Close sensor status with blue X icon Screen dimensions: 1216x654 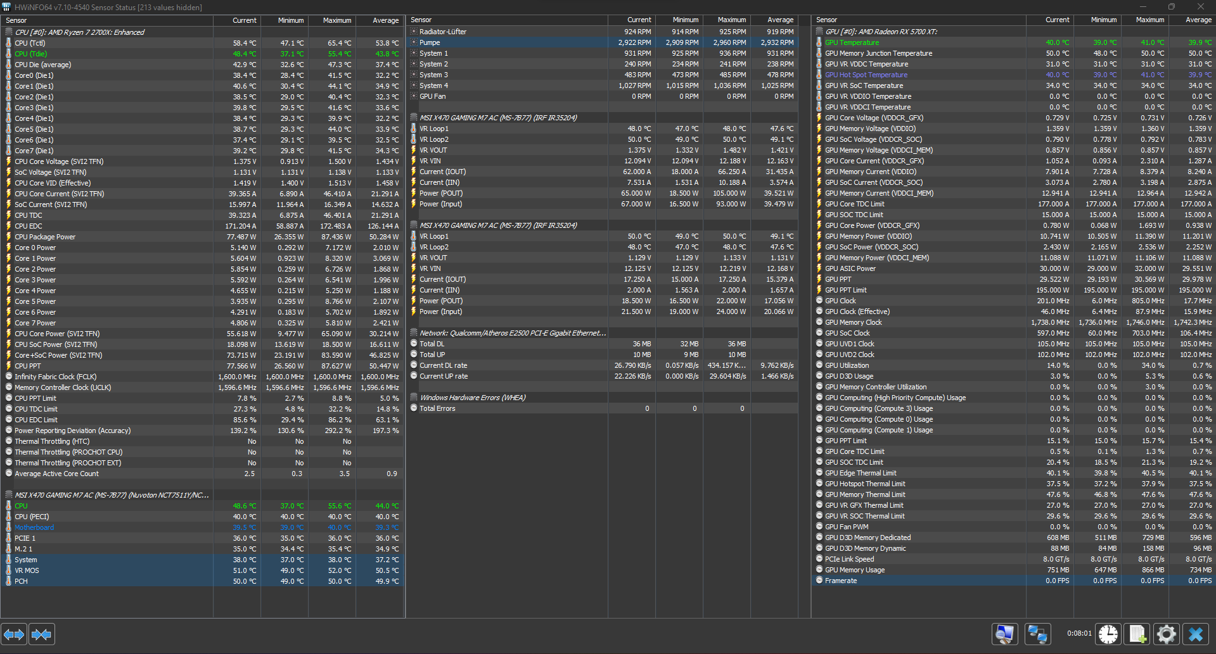tap(1196, 634)
